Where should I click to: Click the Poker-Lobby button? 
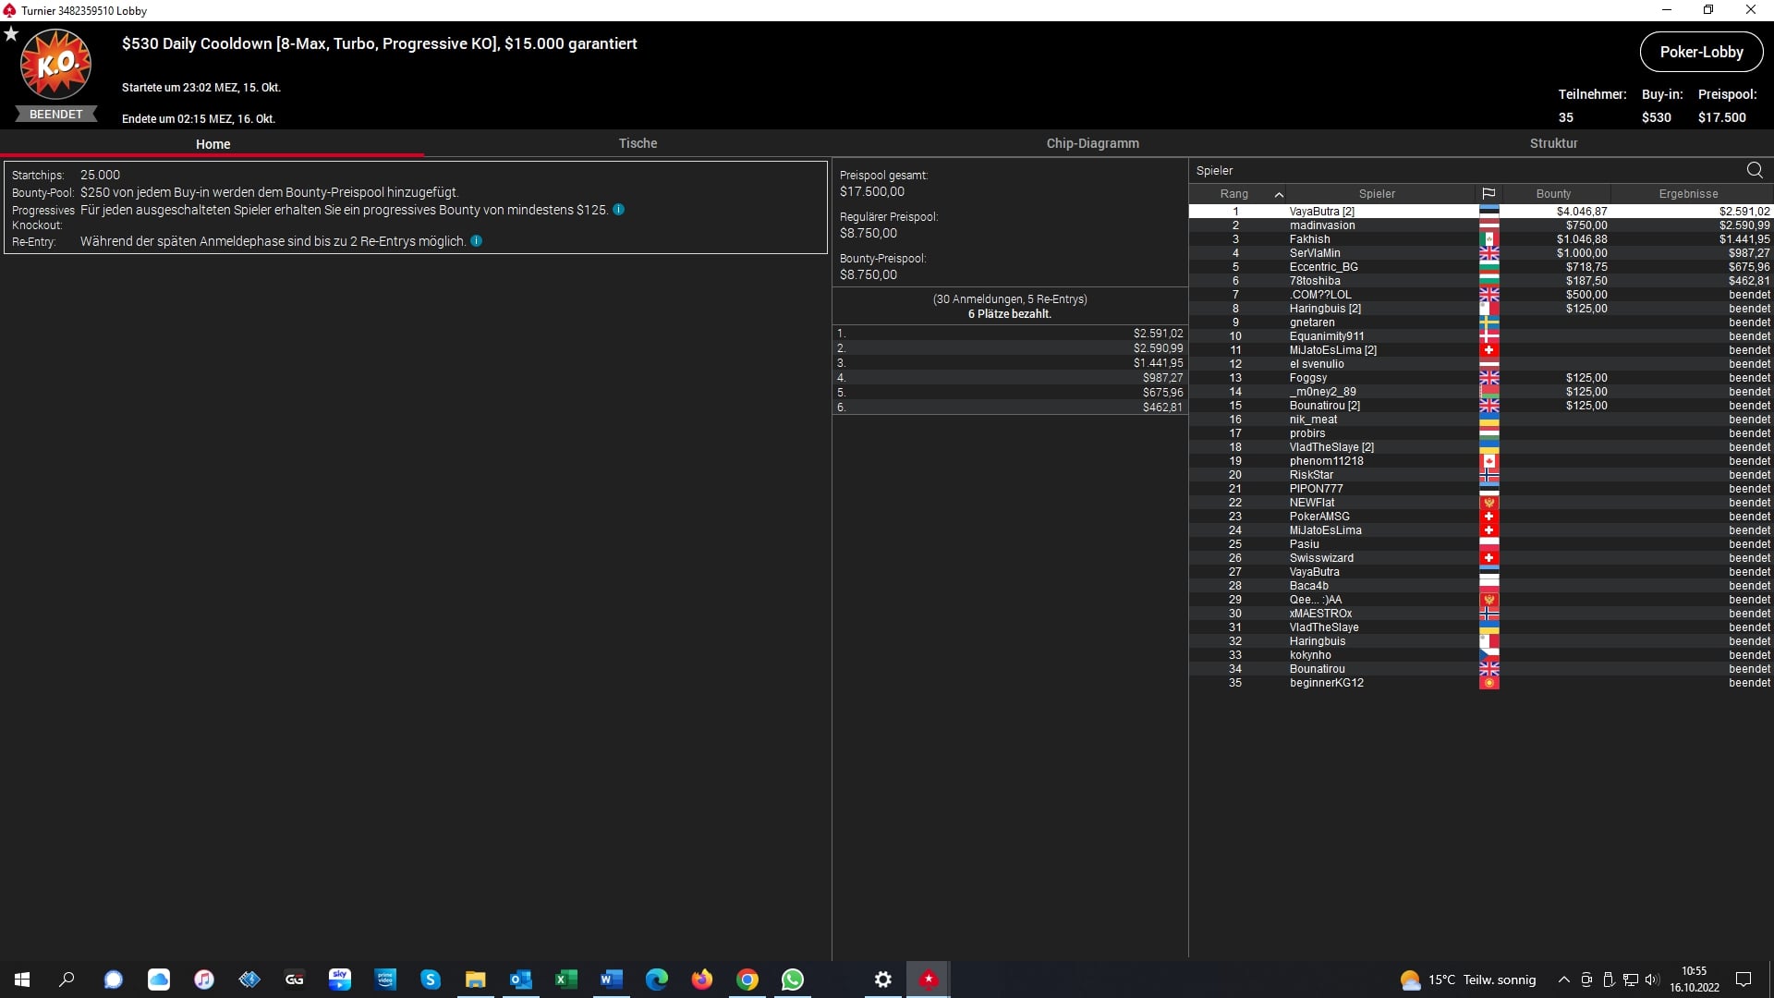click(x=1700, y=52)
